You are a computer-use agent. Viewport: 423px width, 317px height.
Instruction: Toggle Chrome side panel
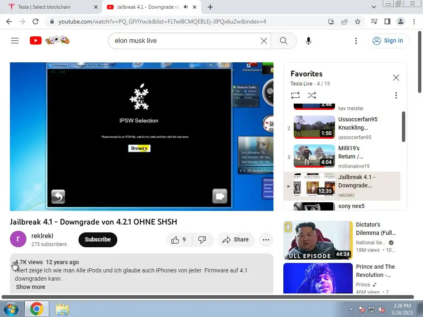(387, 21)
